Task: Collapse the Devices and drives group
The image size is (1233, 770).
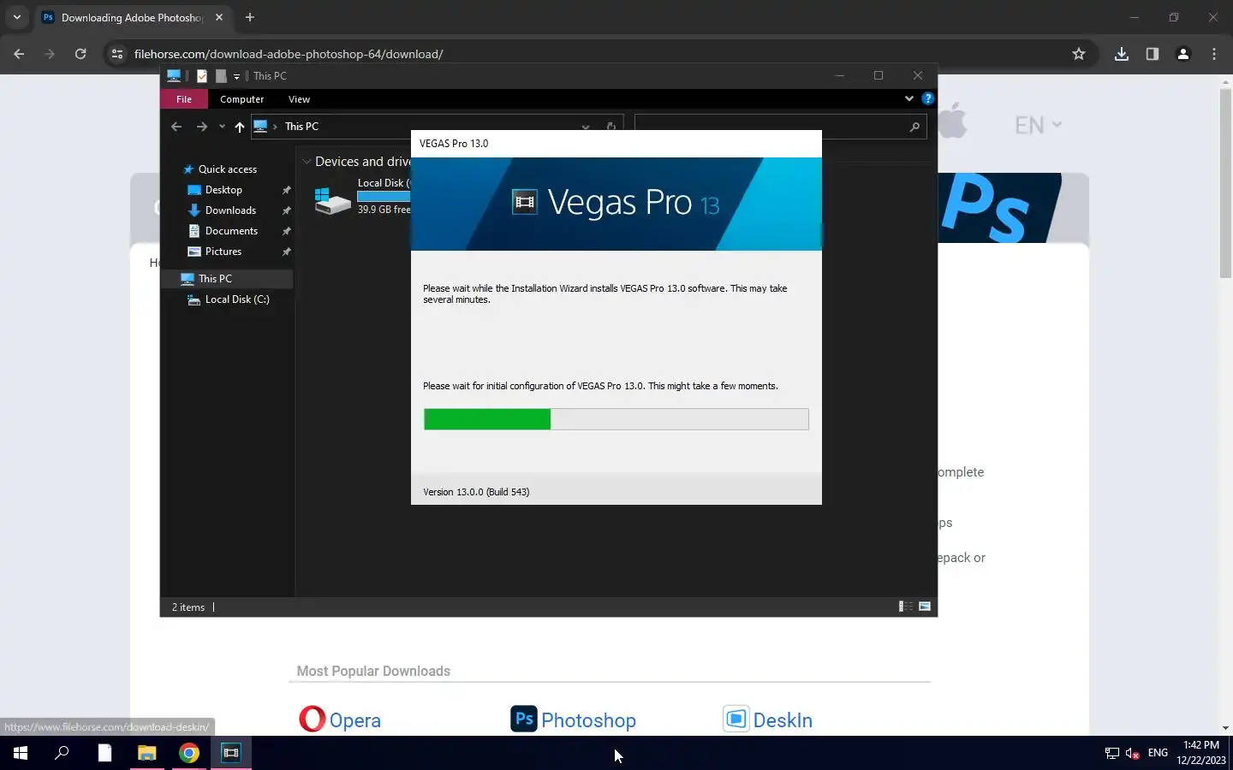Action: [x=307, y=162]
